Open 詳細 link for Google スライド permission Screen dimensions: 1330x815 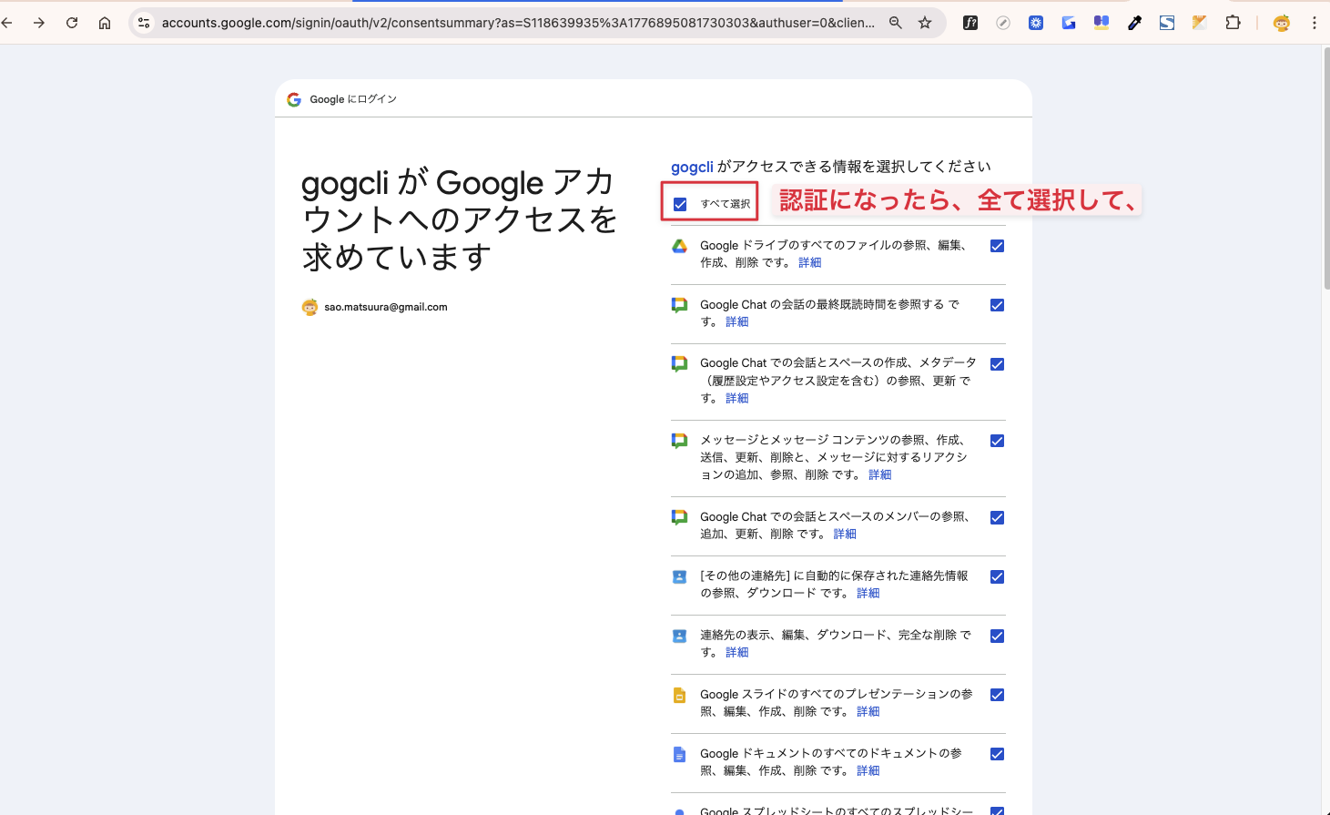pyautogui.click(x=868, y=711)
